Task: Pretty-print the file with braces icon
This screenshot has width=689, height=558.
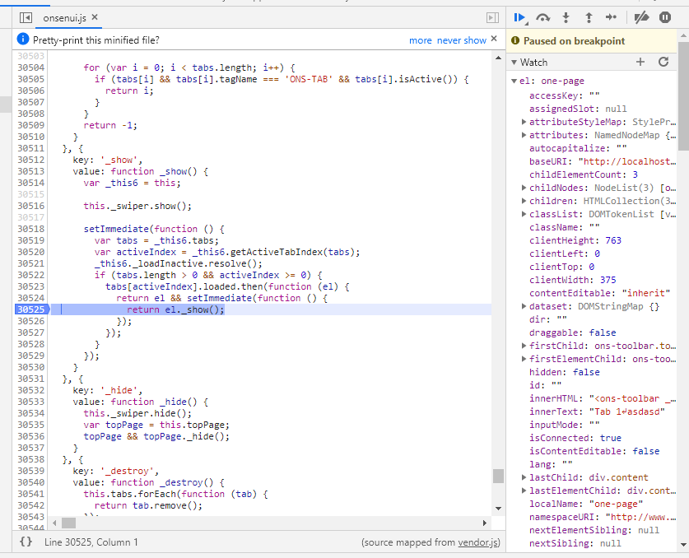Action: (x=26, y=542)
